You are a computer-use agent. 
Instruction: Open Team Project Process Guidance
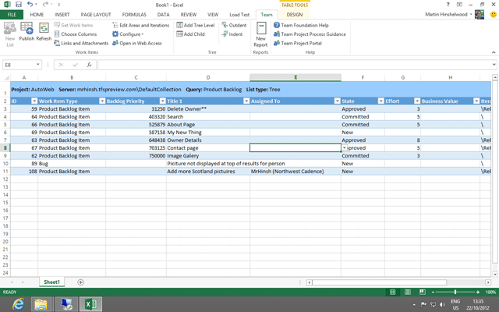point(310,34)
